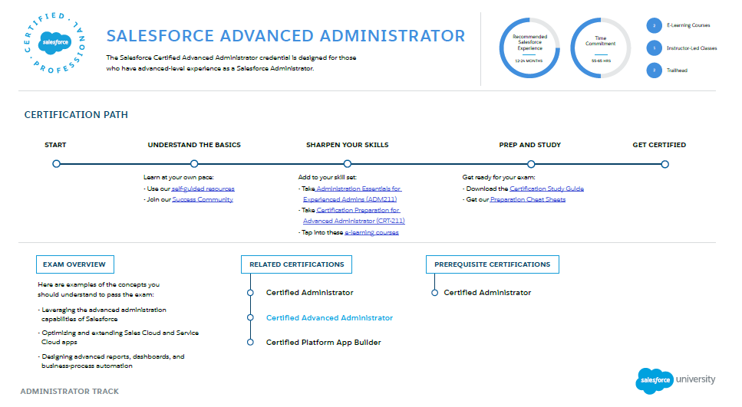Click the UNDERSTAND THE BASICS step label

coord(194,145)
